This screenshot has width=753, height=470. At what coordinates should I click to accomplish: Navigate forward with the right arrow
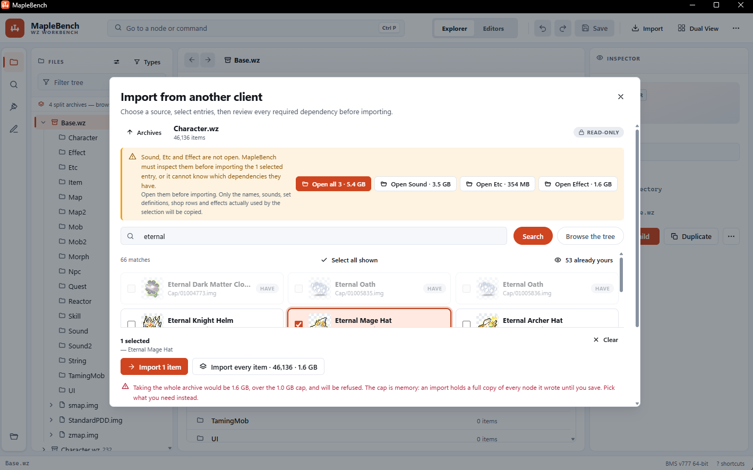pos(208,60)
